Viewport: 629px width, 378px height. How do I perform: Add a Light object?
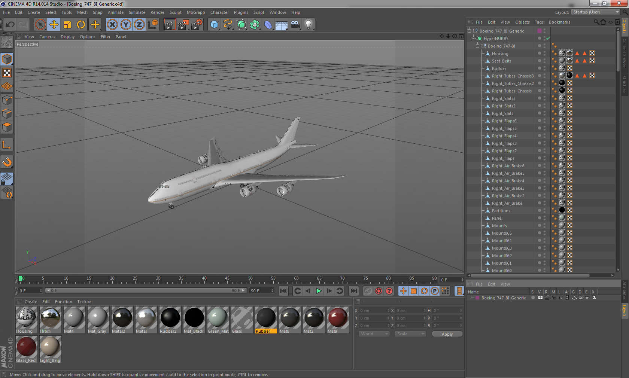point(309,25)
